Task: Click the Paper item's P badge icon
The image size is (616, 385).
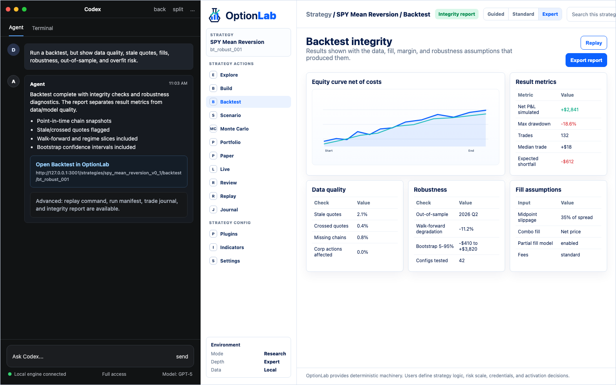Action: [x=213, y=156]
